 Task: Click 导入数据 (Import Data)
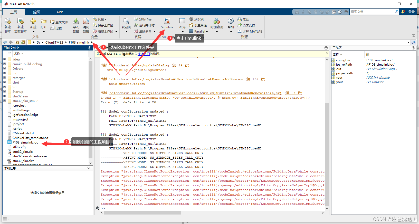tap(76, 25)
